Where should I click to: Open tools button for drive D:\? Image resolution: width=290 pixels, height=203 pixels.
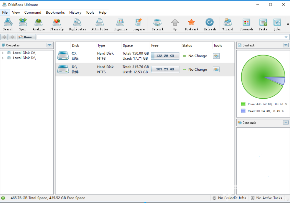216,70
